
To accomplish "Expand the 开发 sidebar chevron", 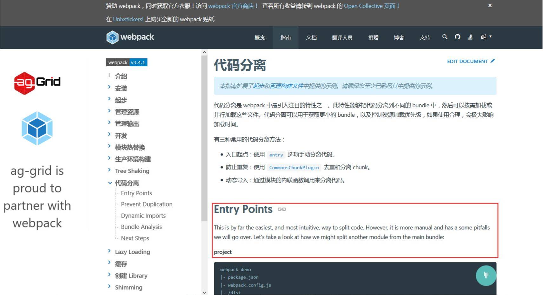I will tap(109, 134).
